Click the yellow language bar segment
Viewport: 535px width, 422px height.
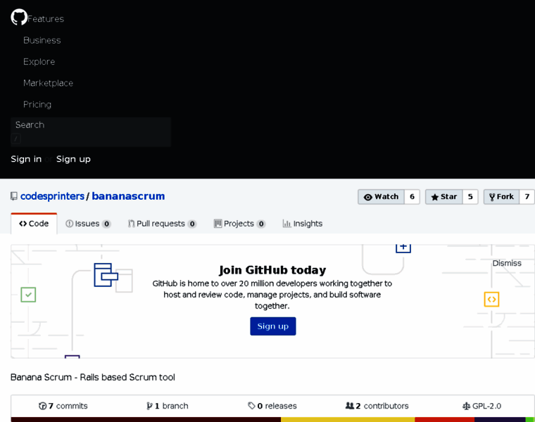pos(348,420)
